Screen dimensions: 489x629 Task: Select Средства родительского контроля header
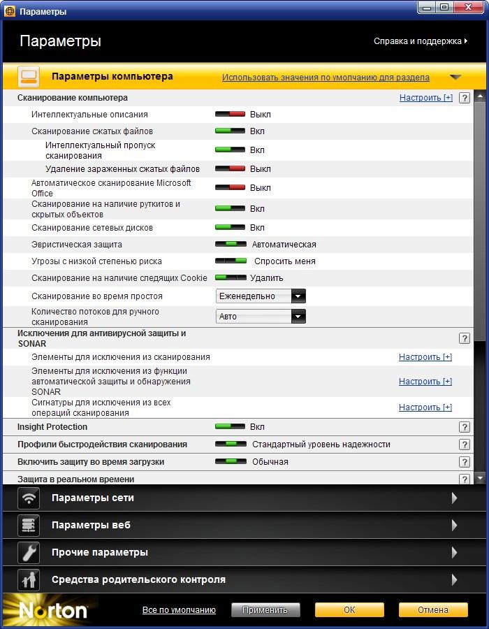245,579
